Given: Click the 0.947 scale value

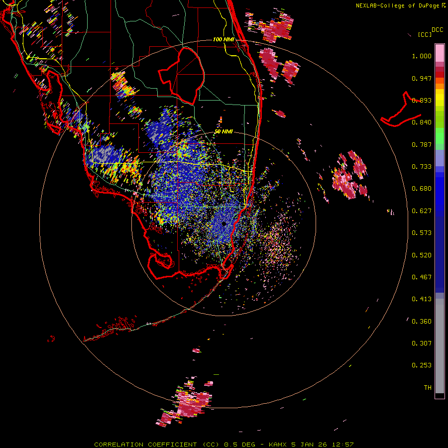Looking at the screenshot, I should (422, 78).
